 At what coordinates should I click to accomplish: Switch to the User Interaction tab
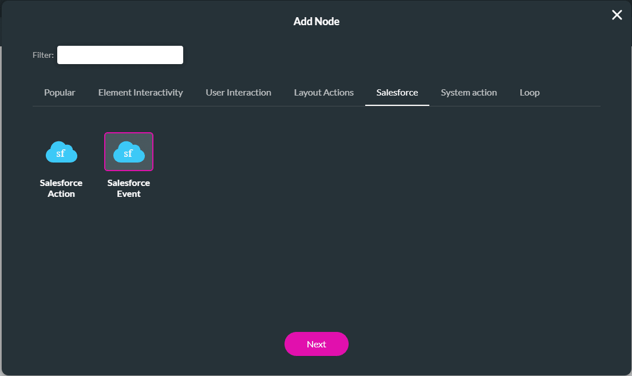pos(238,92)
